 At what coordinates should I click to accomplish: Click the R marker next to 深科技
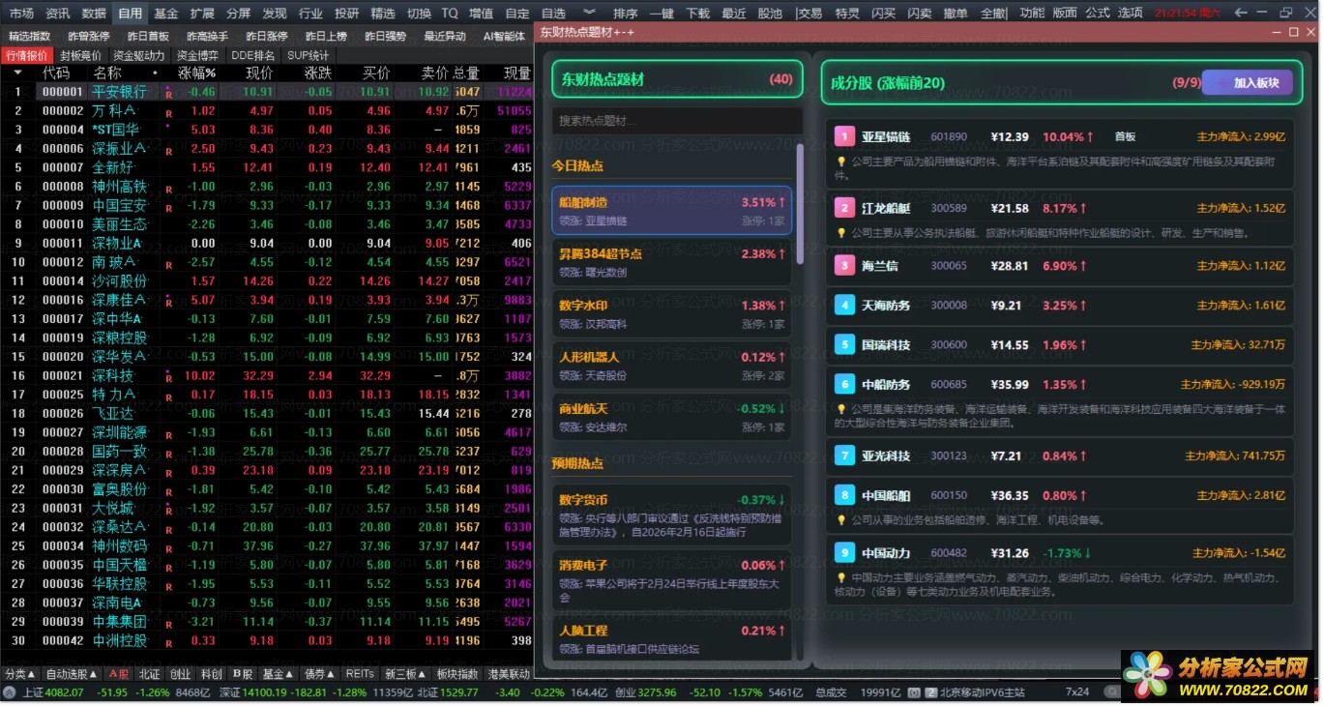pyautogui.click(x=169, y=377)
